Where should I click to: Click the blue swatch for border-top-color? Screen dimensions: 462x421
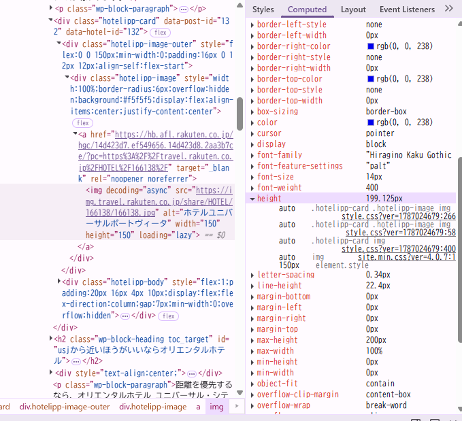[371, 79]
